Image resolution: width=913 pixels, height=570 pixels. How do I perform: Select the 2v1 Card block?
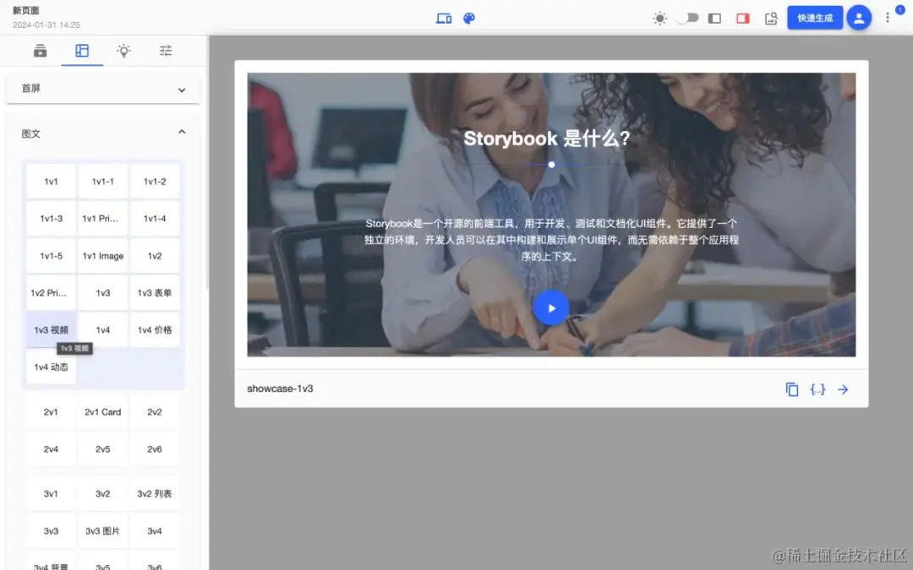pos(103,412)
